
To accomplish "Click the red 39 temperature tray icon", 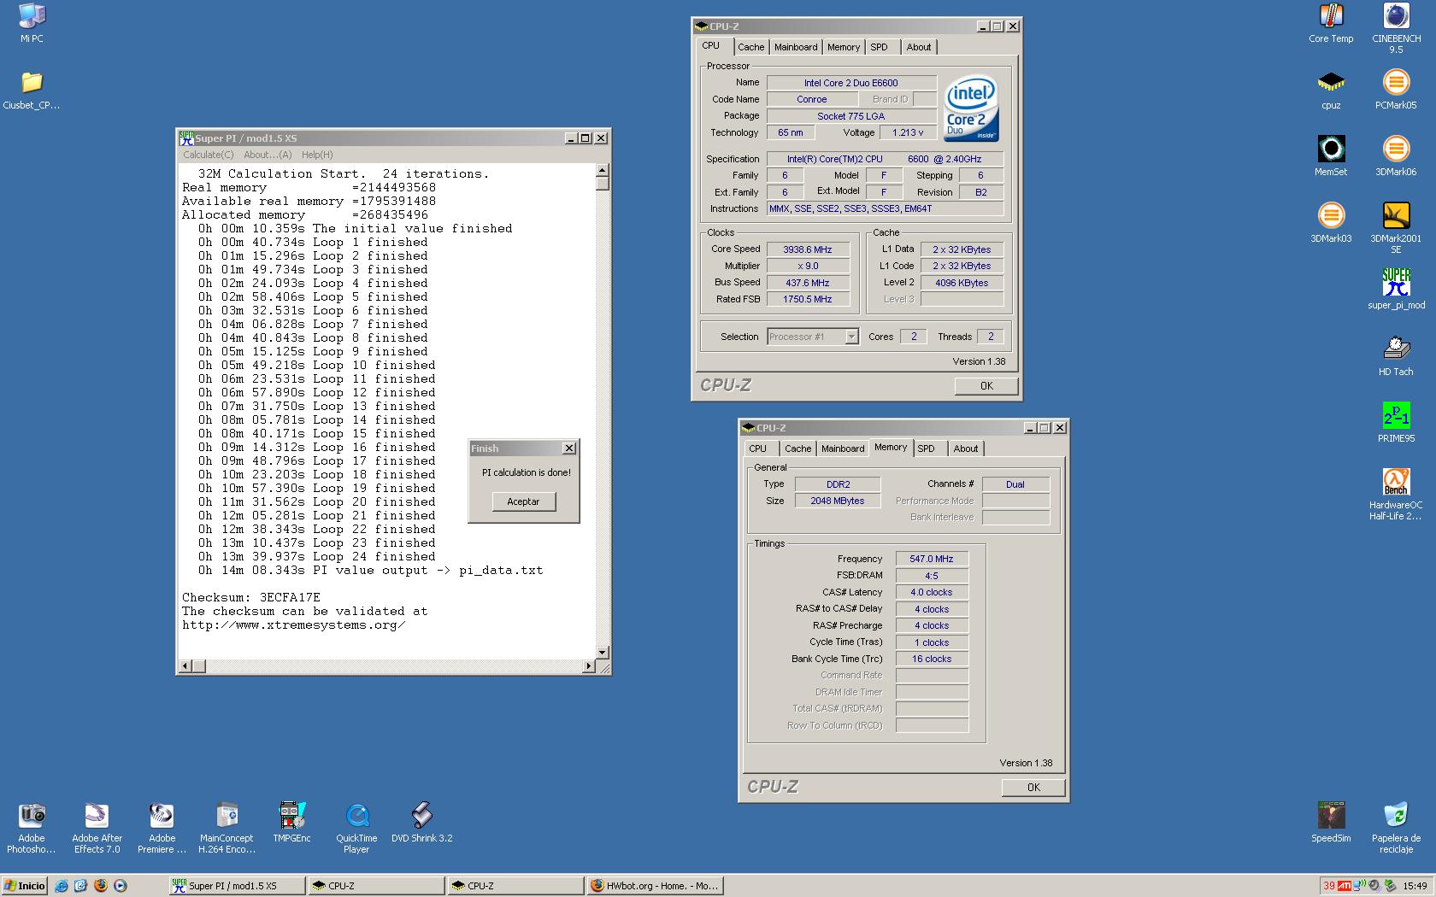I will coord(1329,886).
